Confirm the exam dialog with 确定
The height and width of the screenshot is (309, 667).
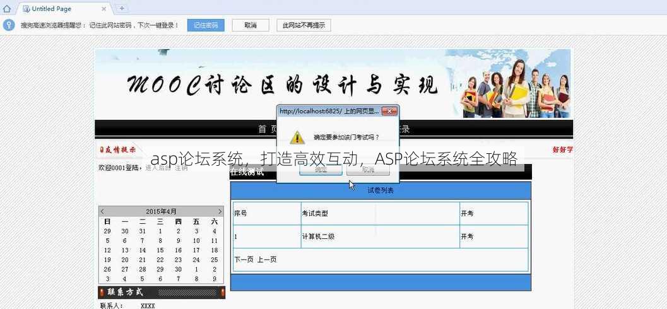point(321,169)
